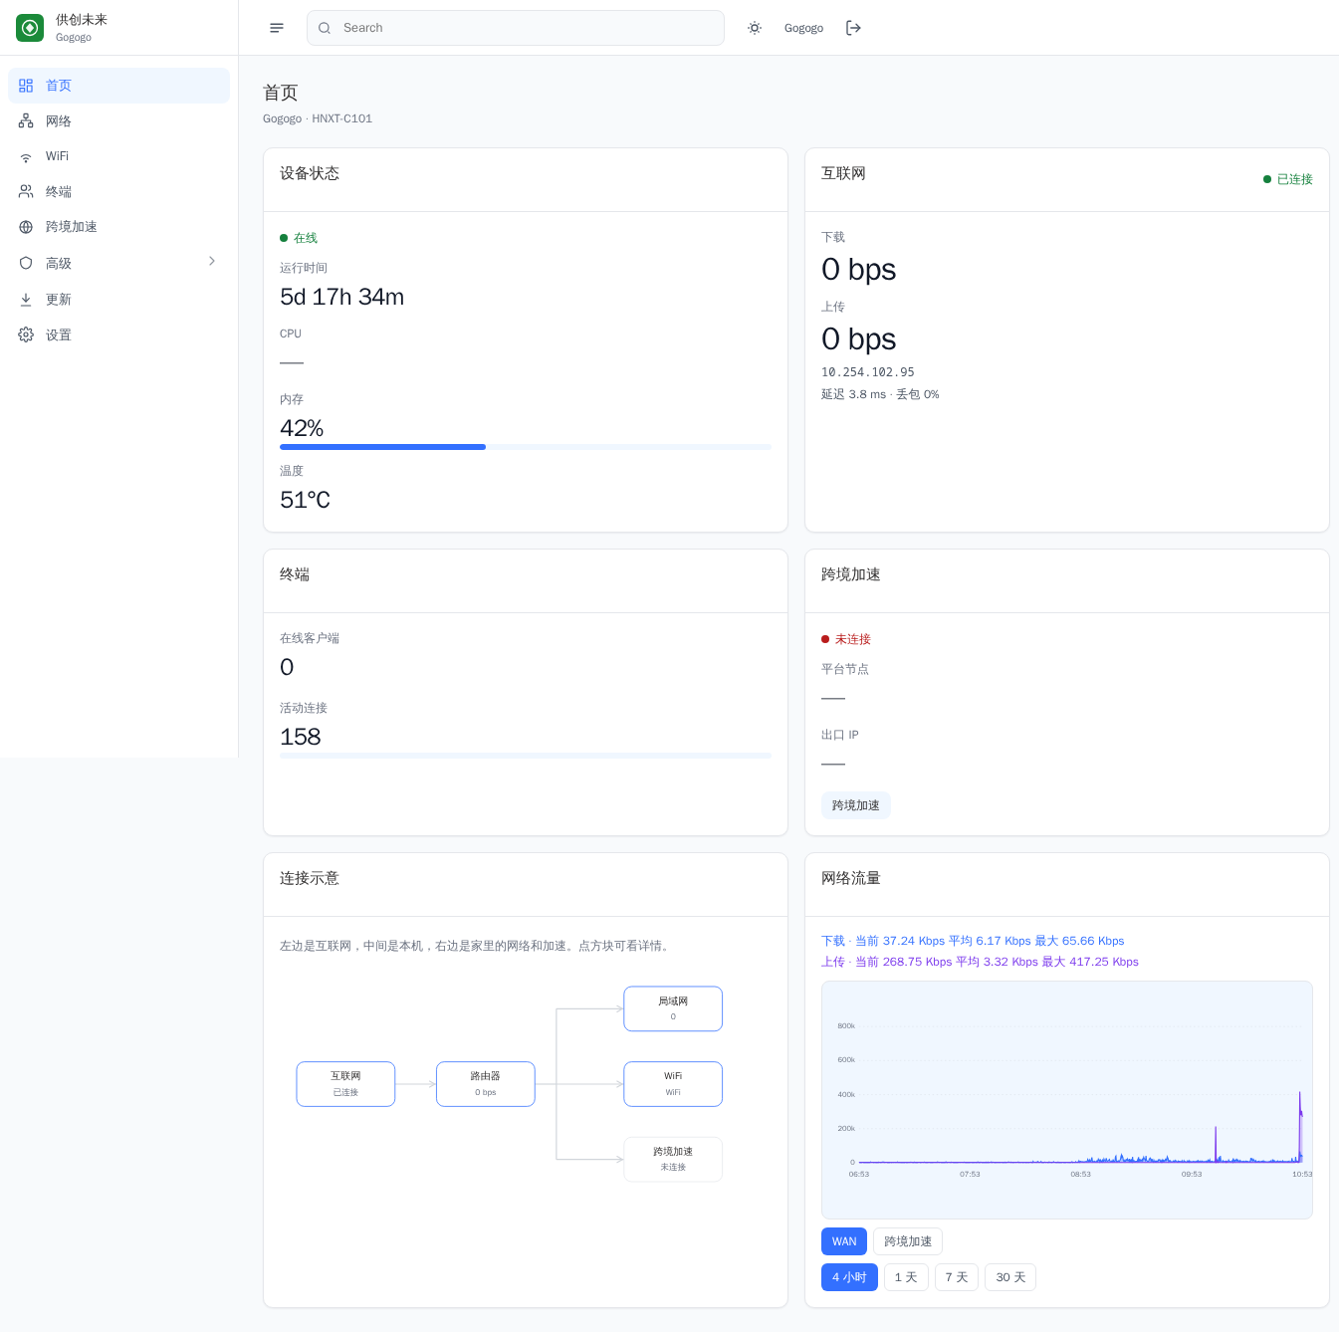
Task: Click the 设置 gear icon in sidebar
Action: pos(26,335)
